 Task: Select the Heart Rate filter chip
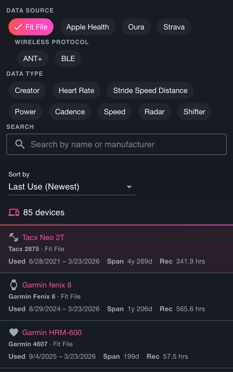click(76, 90)
